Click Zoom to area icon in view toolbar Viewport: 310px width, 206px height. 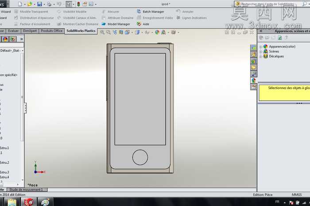point(108,32)
